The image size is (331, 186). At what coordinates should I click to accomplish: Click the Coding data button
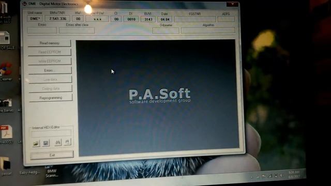(51, 88)
